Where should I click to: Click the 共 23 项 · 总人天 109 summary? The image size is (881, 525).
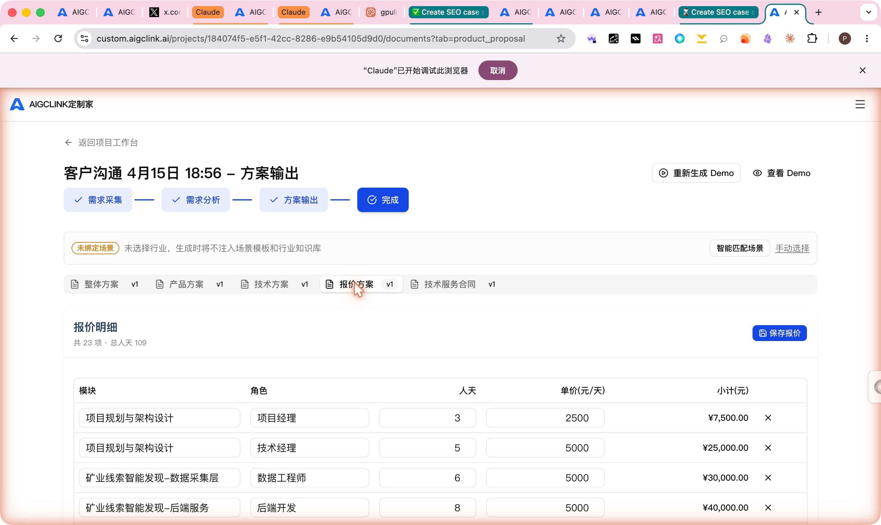tap(110, 343)
